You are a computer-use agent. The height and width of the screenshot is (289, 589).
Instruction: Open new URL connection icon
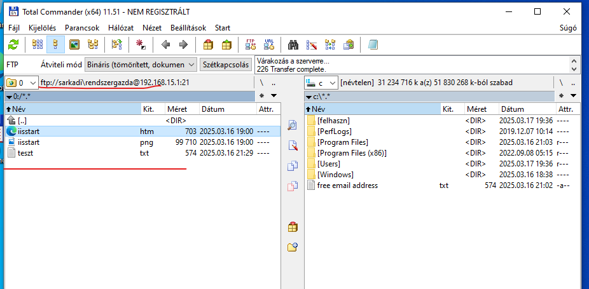[269, 45]
